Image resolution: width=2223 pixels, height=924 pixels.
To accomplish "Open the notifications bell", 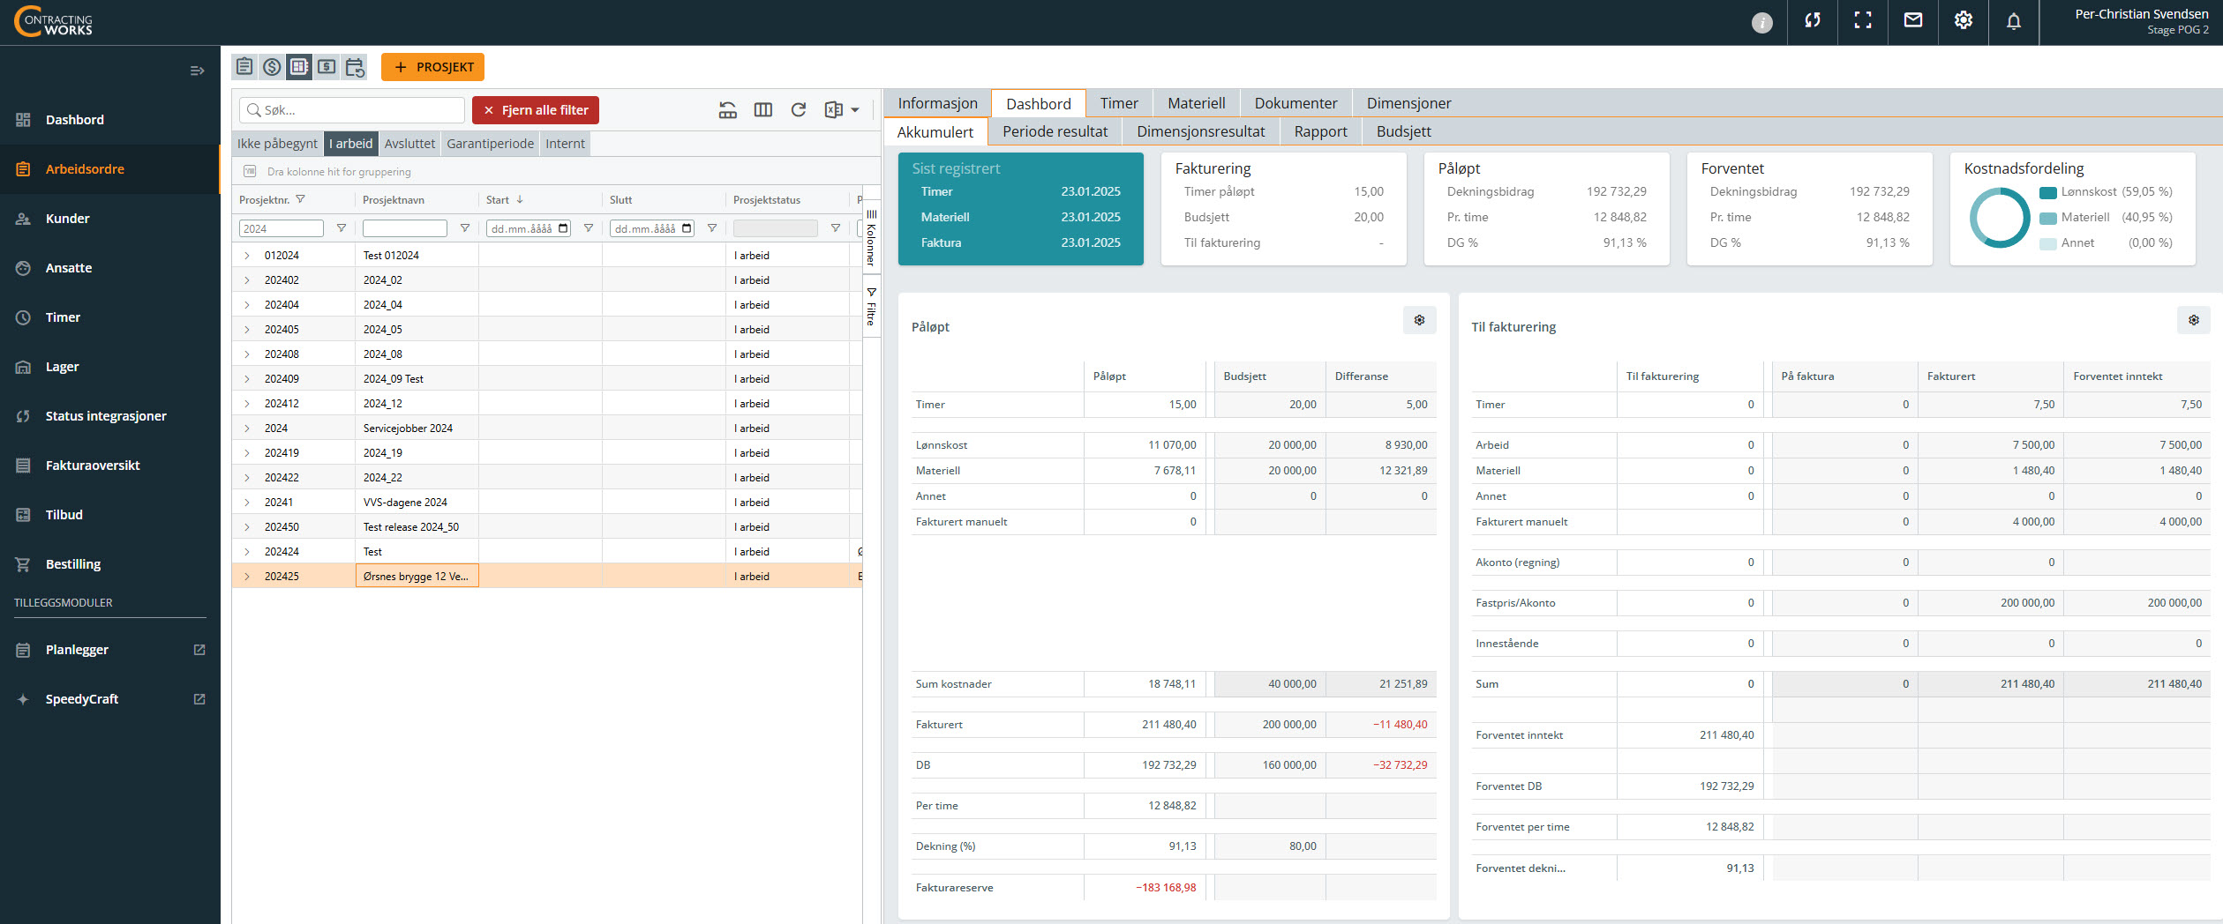I will (2014, 21).
